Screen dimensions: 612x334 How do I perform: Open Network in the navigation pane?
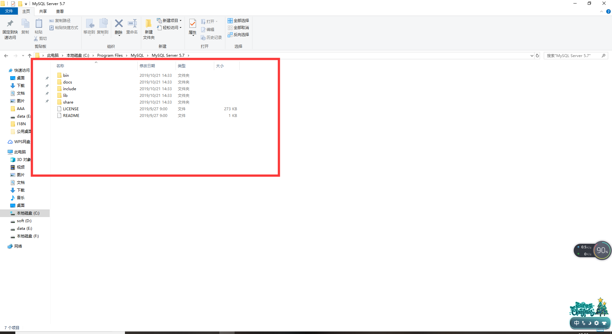18,246
